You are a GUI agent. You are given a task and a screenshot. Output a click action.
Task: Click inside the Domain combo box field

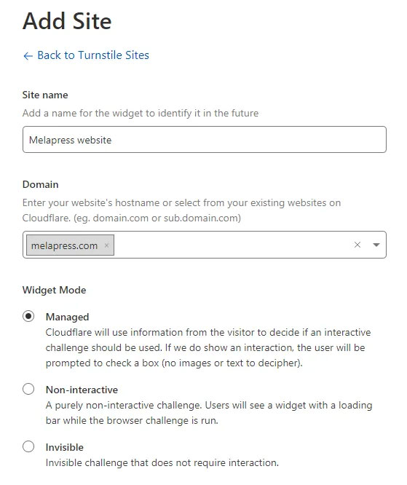[x=205, y=245]
